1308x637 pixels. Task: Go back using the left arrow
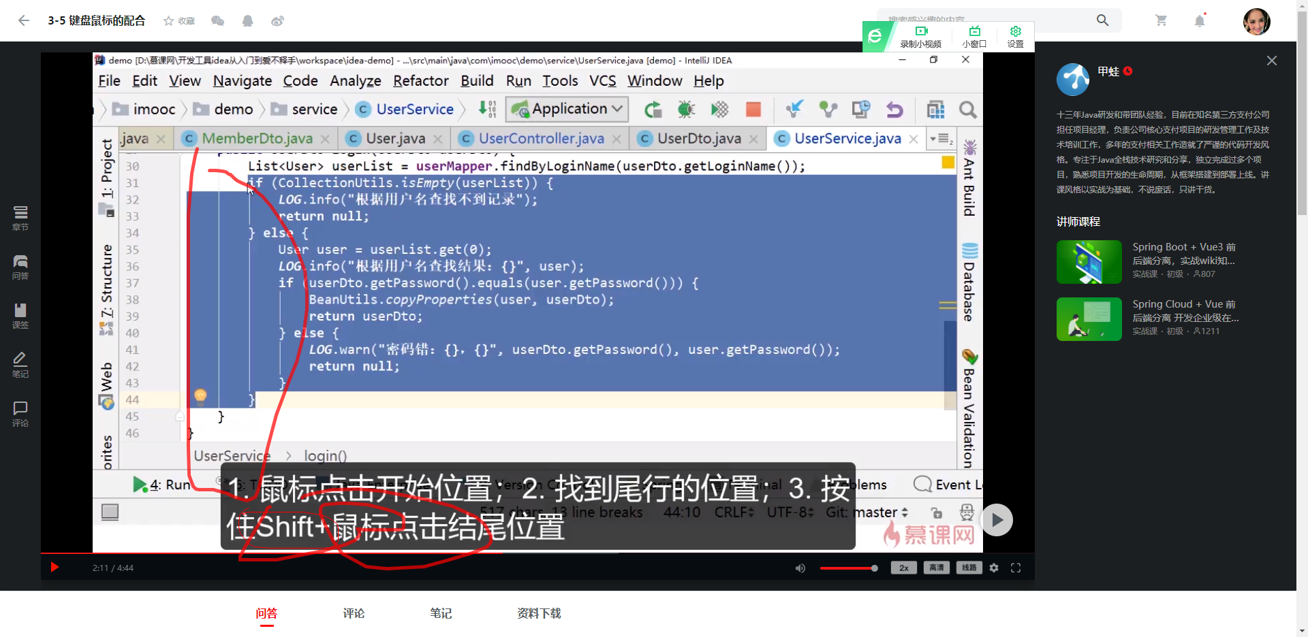(24, 20)
